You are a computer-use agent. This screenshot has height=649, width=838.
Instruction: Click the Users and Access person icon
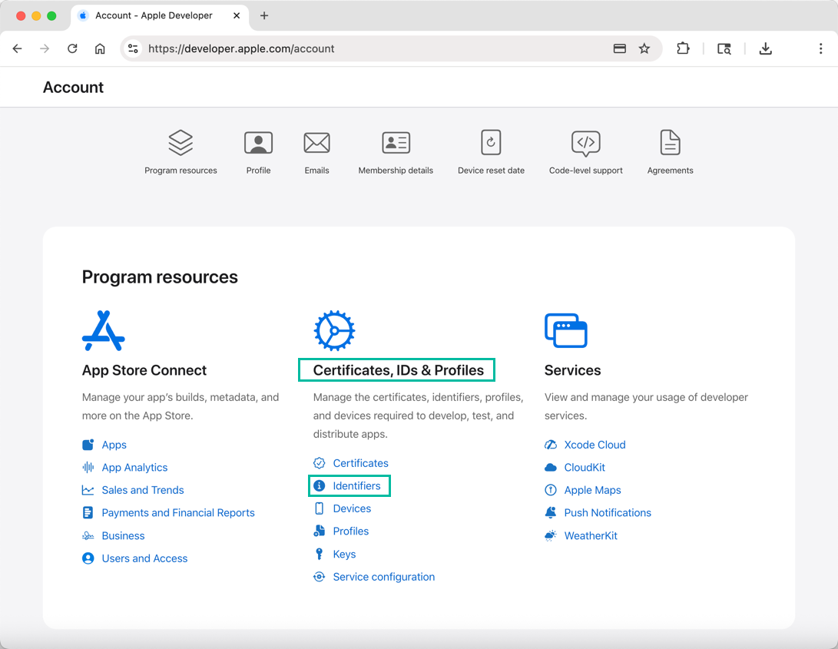[x=88, y=558]
